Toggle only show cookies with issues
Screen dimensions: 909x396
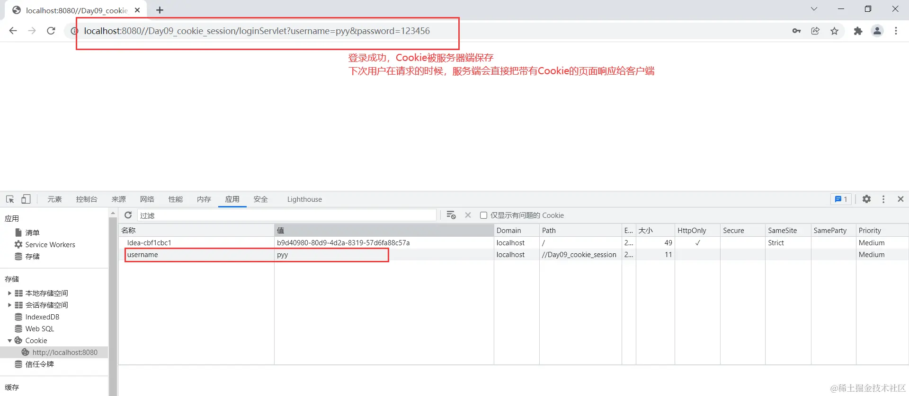pyautogui.click(x=483, y=215)
